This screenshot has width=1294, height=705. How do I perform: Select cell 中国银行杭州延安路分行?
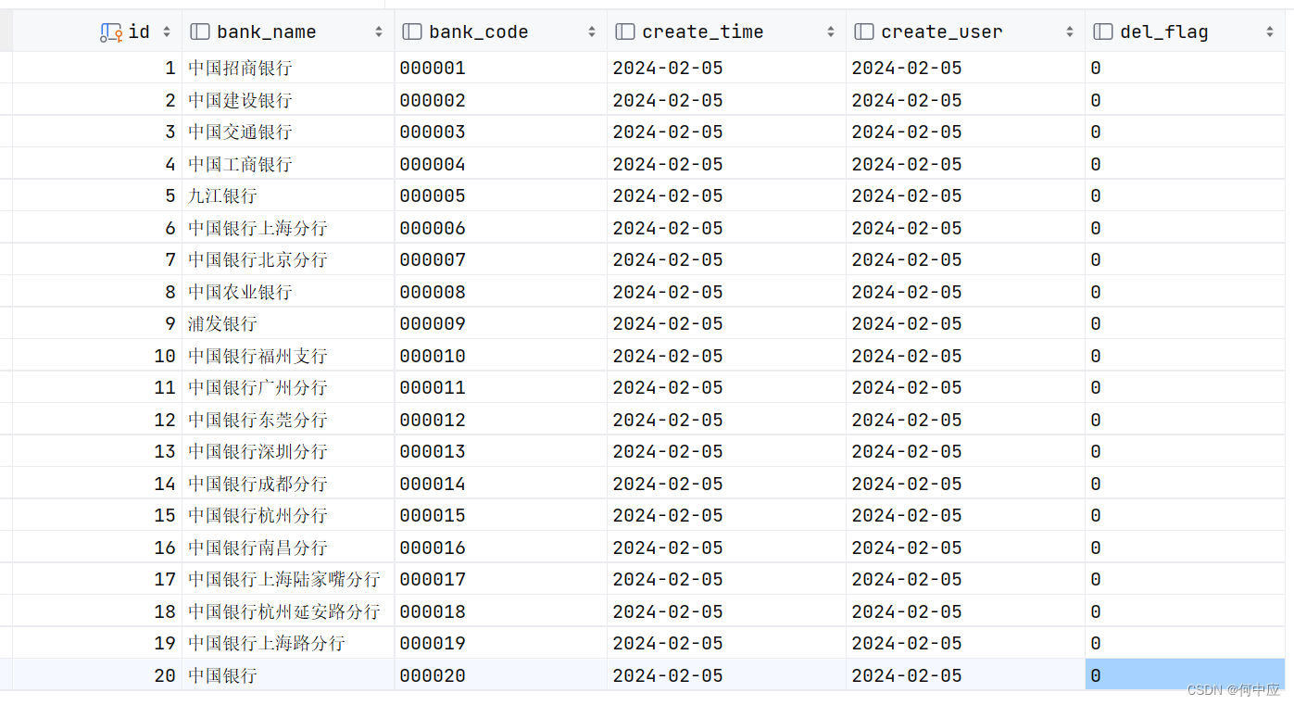(x=288, y=611)
